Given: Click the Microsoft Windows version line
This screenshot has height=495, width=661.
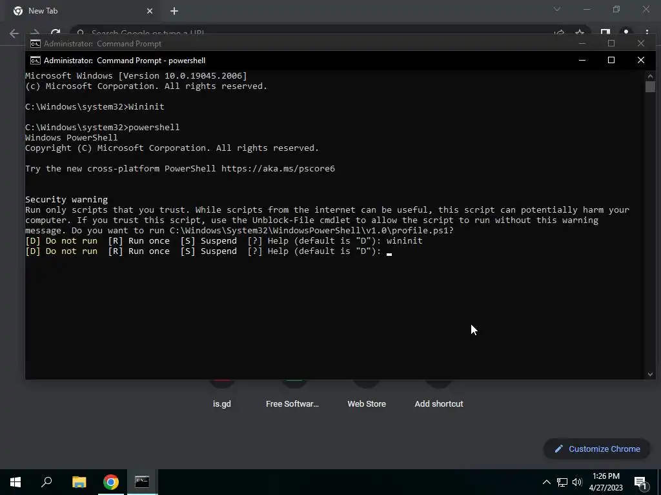Looking at the screenshot, I should pyautogui.click(x=136, y=76).
